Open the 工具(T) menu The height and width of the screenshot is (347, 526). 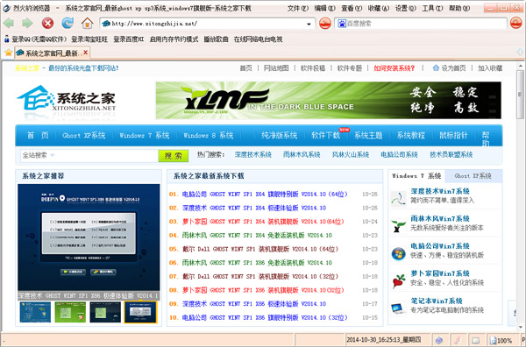[432, 9]
